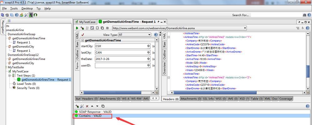
Task: Select Load Tests (0) in navigator
Action: 26,84
